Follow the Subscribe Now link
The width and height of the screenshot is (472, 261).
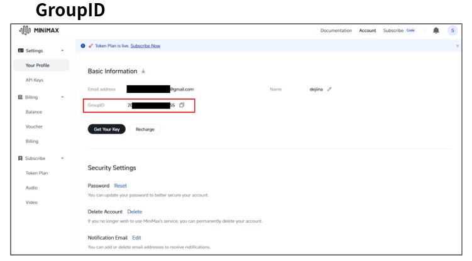[x=145, y=46]
